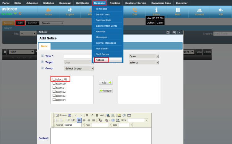Click the Insert Link globe icon

[x=108, y=115]
